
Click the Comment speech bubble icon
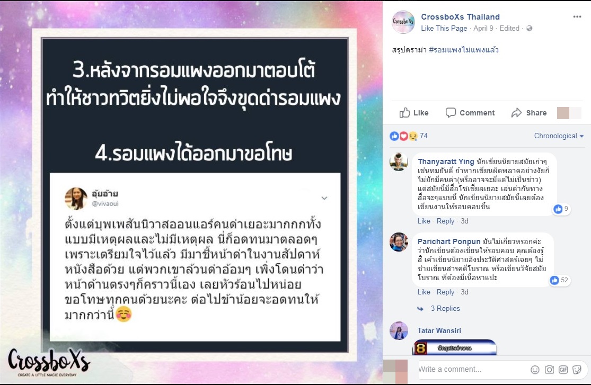coord(451,113)
